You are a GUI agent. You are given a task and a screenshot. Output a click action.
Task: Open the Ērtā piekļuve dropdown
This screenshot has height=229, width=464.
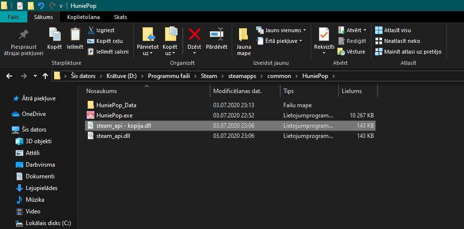point(279,41)
